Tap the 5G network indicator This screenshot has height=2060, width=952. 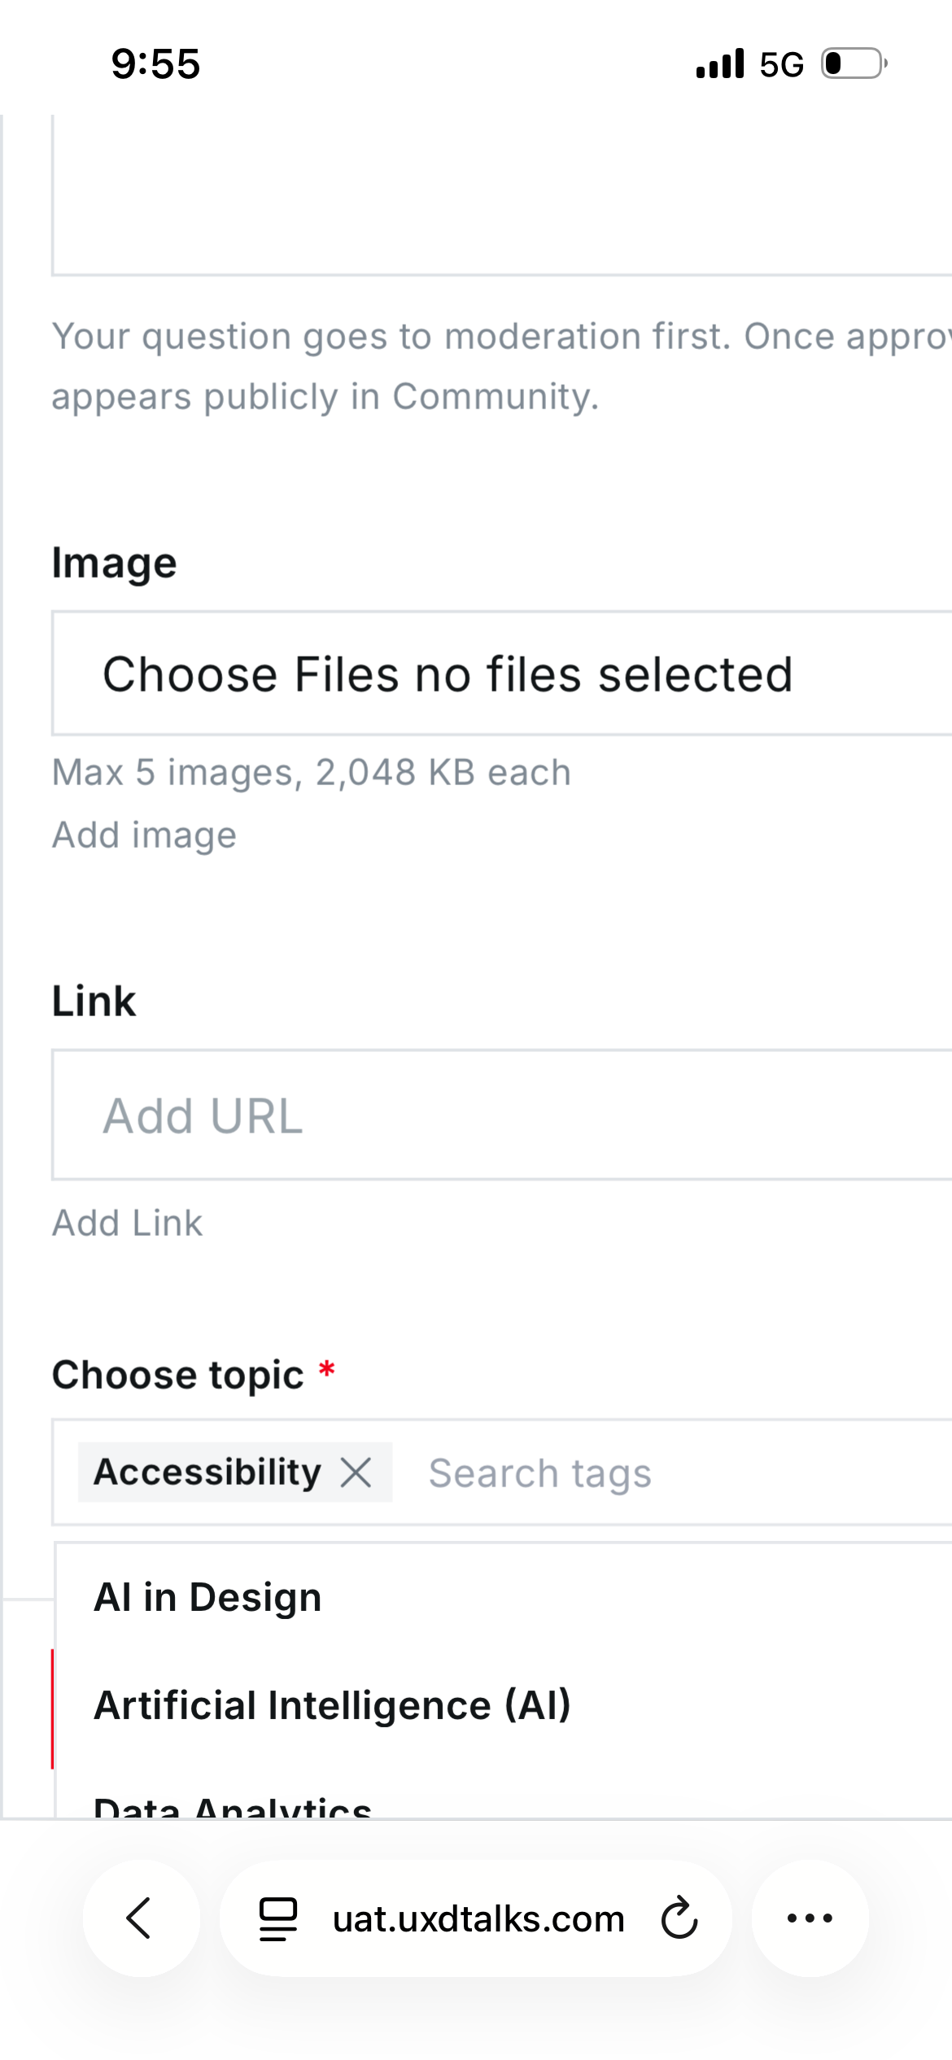pyautogui.click(x=781, y=64)
